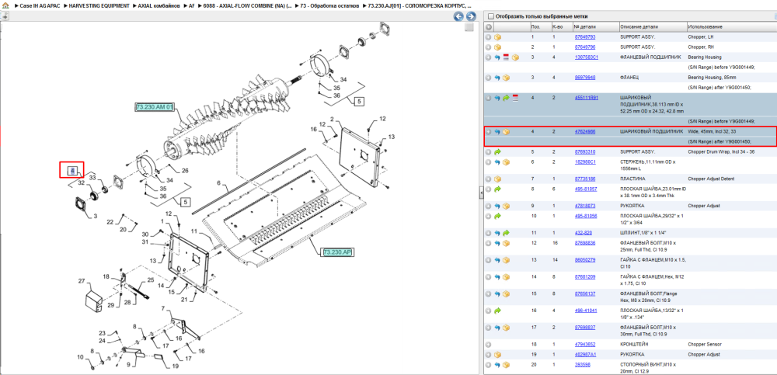Select description 'КРОНШТЕЙН' text
777x375 pixels.
click(x=633, y=345)
